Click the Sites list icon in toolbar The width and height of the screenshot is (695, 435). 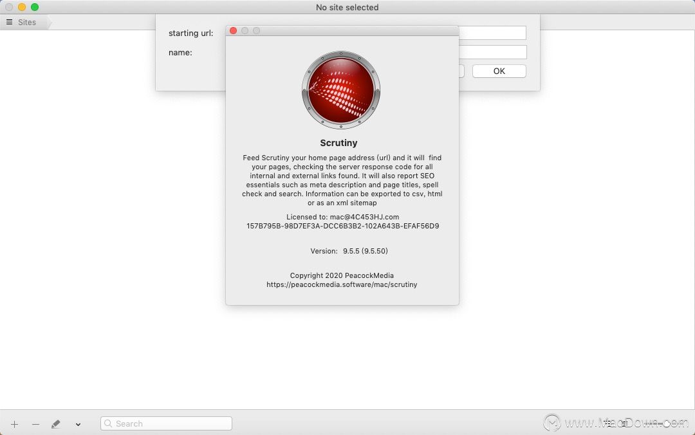(x=9, y=22)
